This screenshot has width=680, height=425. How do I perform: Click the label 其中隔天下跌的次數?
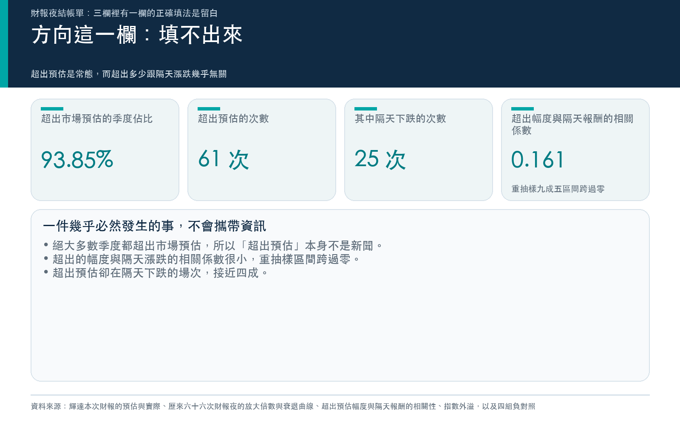coord(400,119)
